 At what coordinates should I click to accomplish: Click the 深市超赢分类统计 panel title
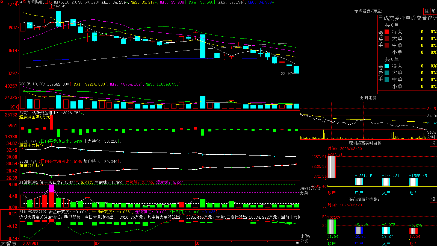(365, 199)
